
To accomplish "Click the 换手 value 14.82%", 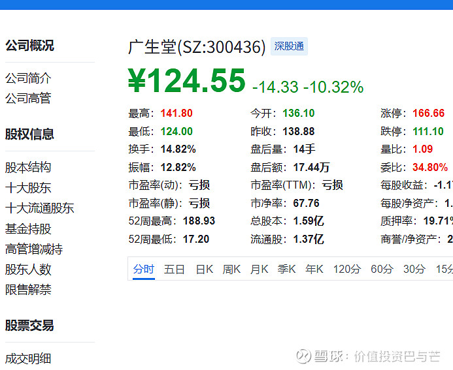I will click(x=178, y=149).
